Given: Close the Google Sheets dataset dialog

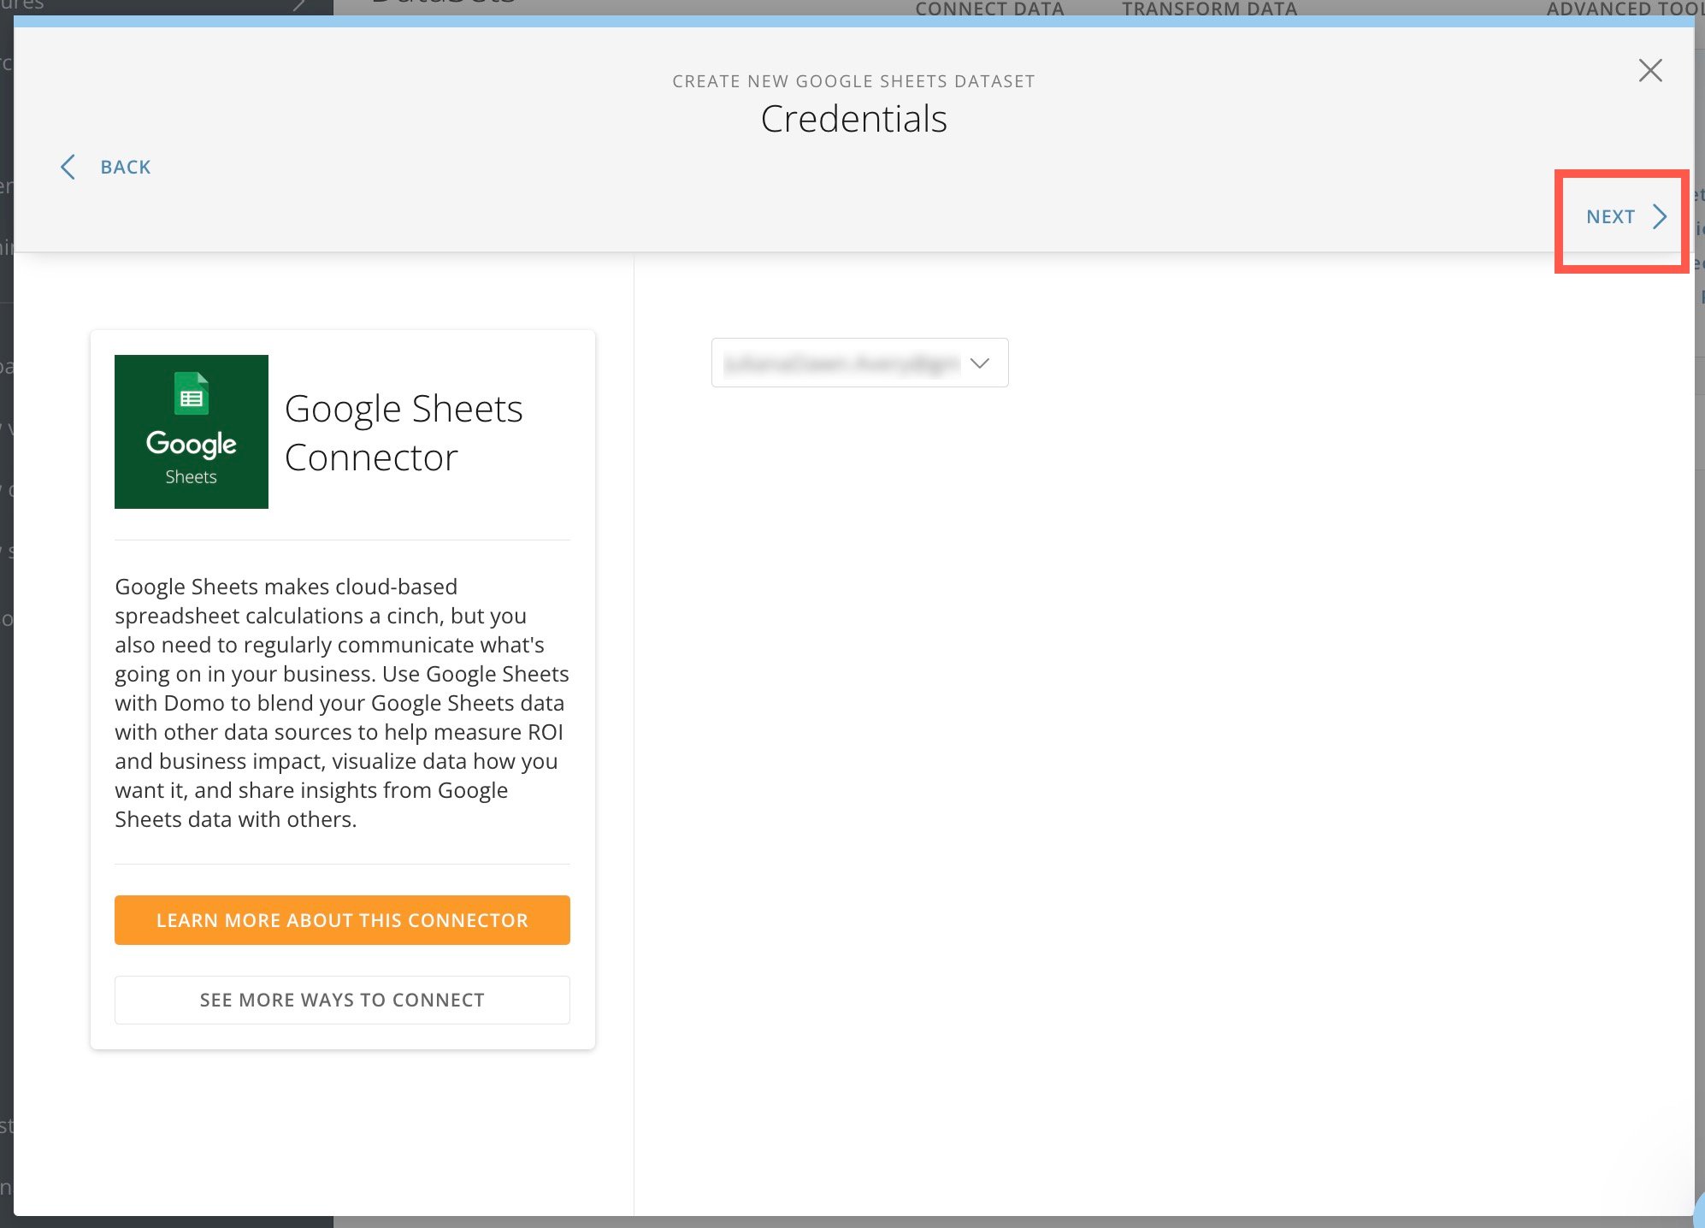Looking at the screenshot, I should (x=1650, y=70).
